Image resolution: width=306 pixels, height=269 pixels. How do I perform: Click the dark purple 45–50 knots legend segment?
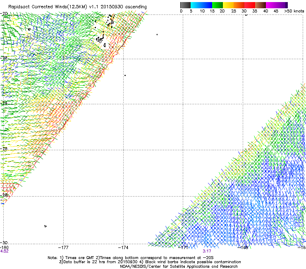point(282,5)
